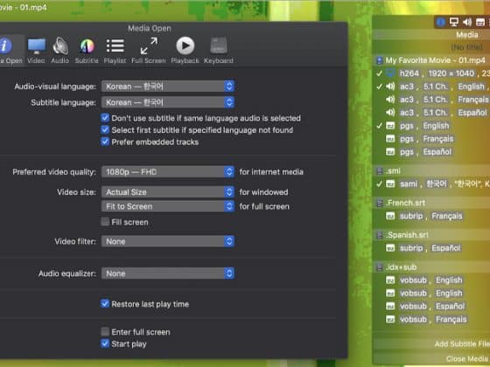490x367 pixels.
Task: Click the speaker icon in media panel header
Action: (x=467, y=22)
